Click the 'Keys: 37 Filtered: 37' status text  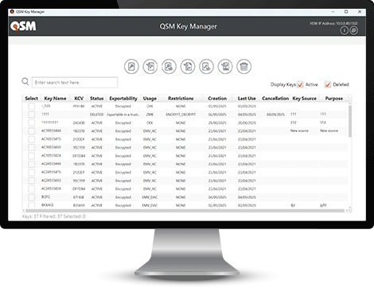coord(43,216)
